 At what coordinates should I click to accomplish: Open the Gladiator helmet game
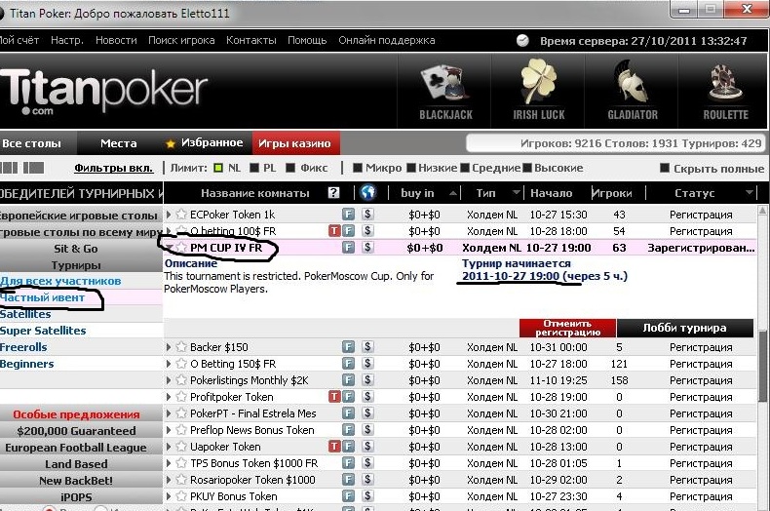(x=632, y=92)
